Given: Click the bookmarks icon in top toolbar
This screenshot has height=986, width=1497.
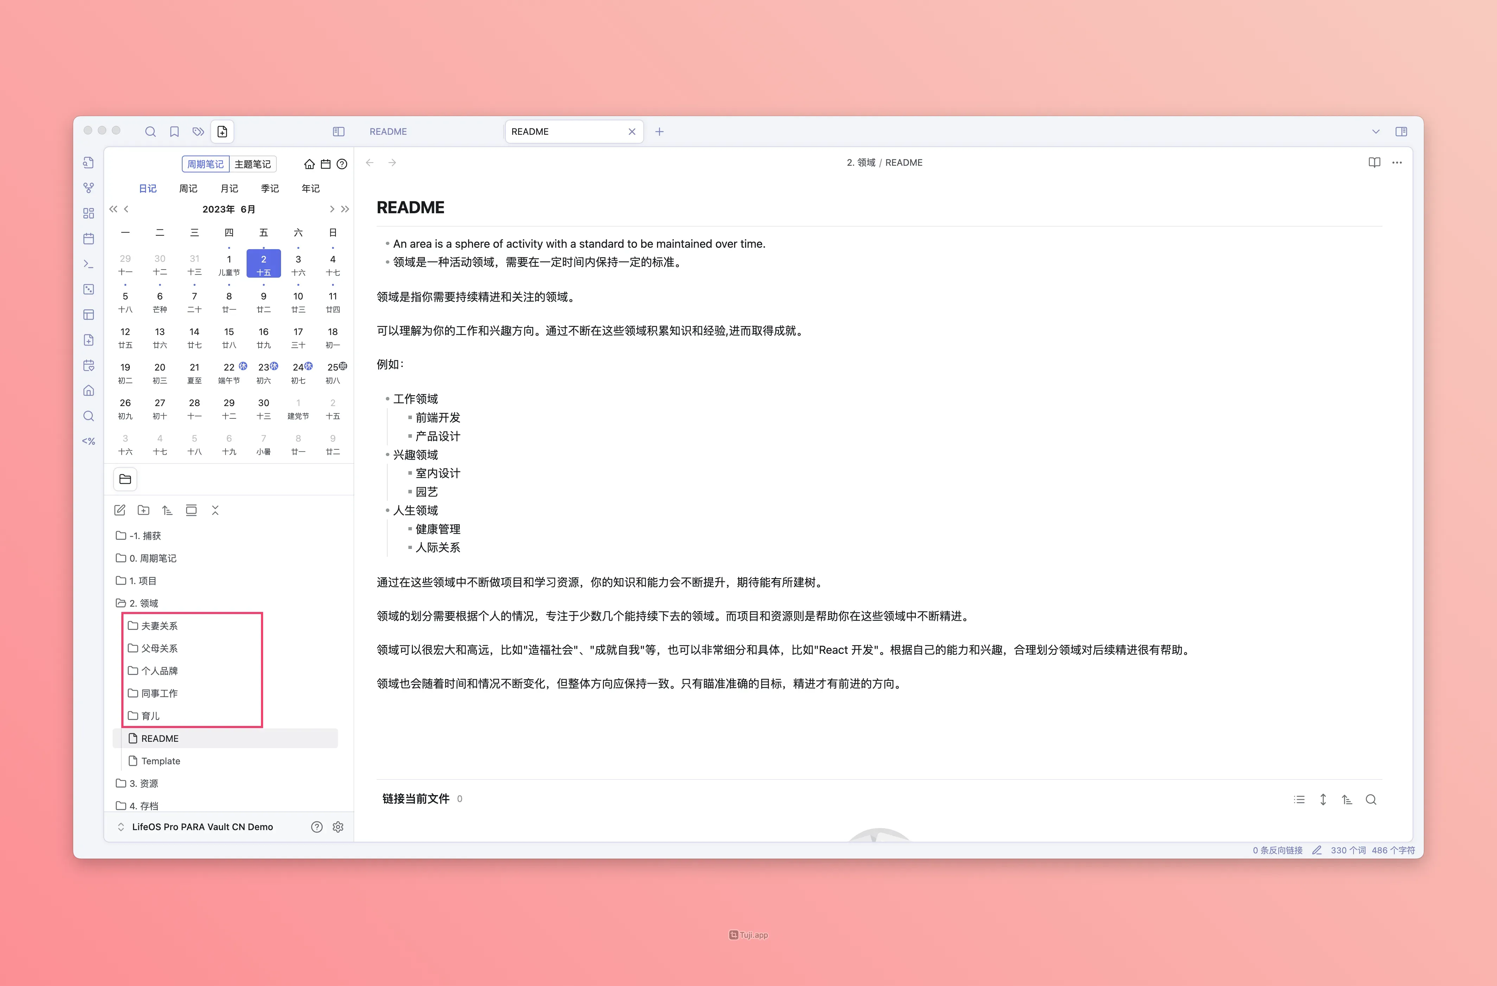Looking at the screenshot, I should (x=174, y=132).
